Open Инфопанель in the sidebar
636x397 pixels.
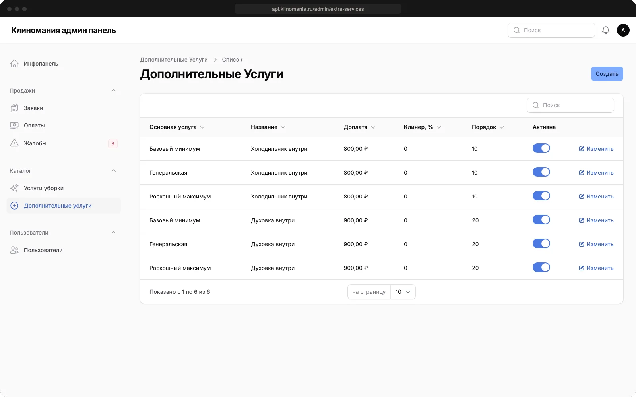point(64,64)
